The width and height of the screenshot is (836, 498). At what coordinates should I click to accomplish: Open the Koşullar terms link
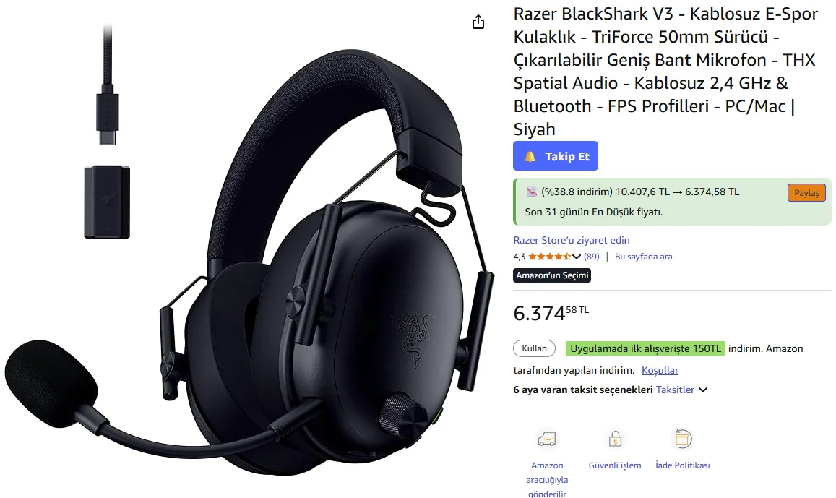pyautogui.click(x=660, y=370)
